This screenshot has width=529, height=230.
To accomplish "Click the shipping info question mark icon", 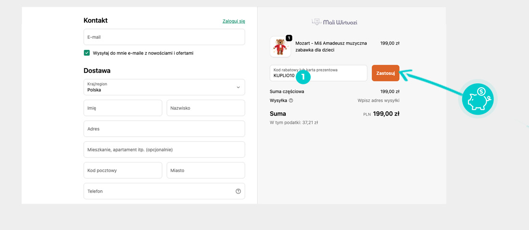I will pyautogui.click(x=291, y=101).
